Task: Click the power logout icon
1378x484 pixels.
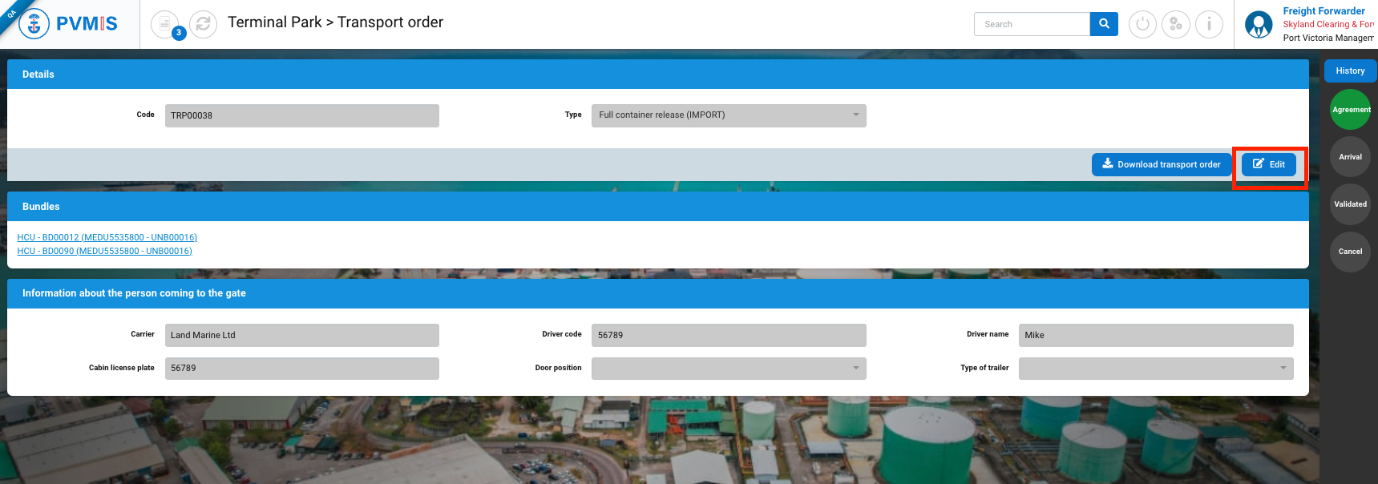Action: point(1142,24)
